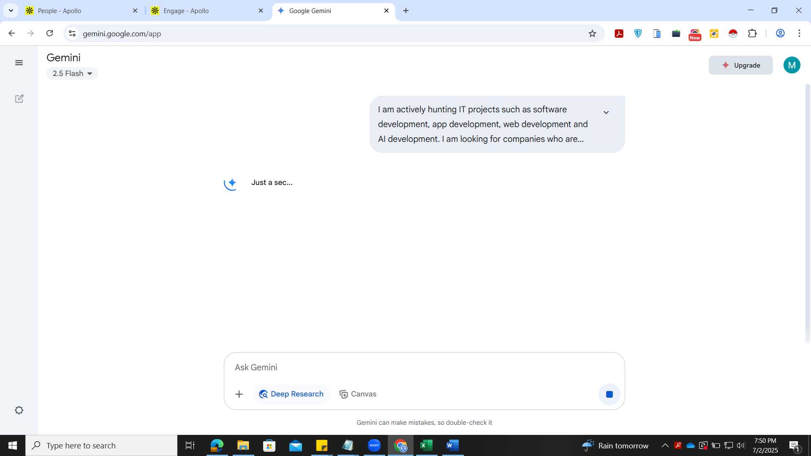
Task: Open a new browser tab
Action: 406,11
